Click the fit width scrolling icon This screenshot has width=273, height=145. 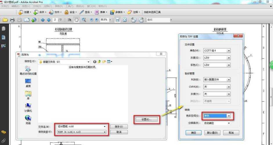pos(117,20)
